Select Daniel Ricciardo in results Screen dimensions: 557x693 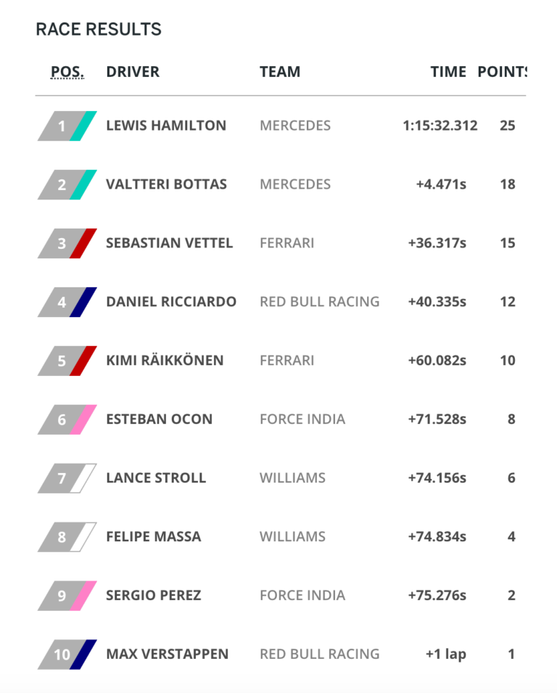(x=171, y=302)
